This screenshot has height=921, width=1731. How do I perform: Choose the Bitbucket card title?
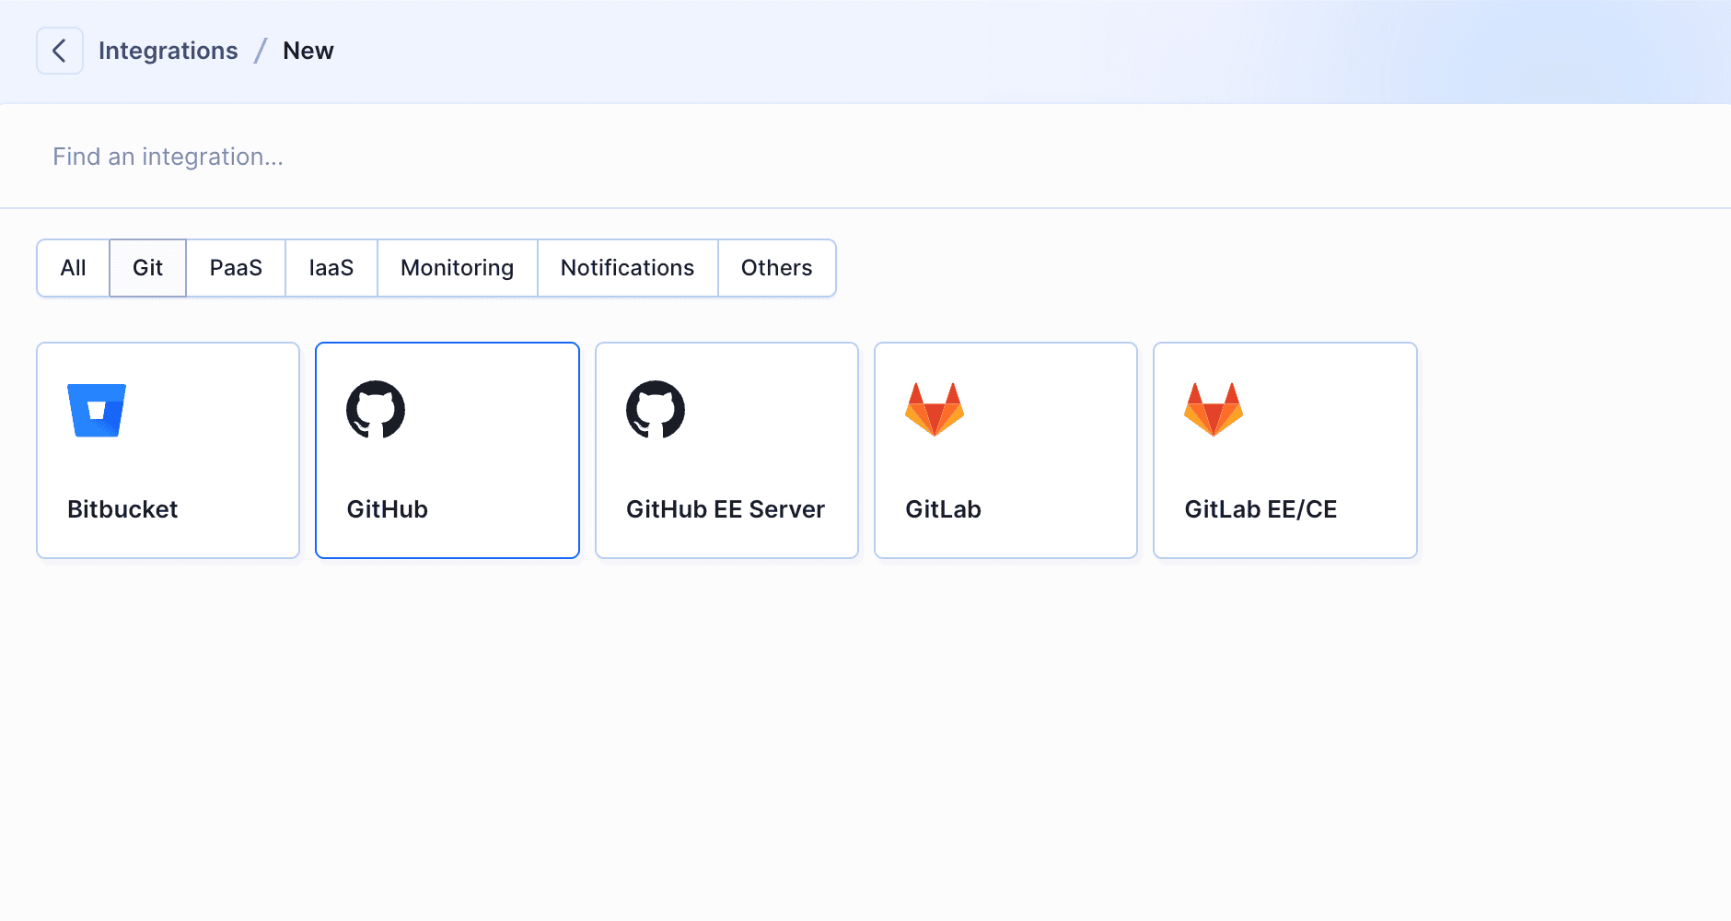coord(122,509)
